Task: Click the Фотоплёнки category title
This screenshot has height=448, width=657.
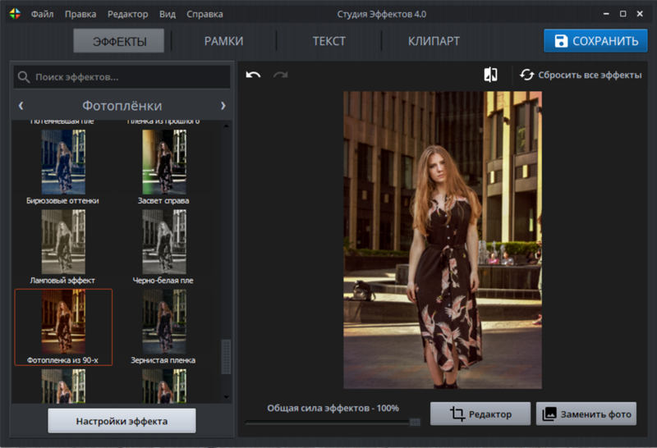Action: 122,106
